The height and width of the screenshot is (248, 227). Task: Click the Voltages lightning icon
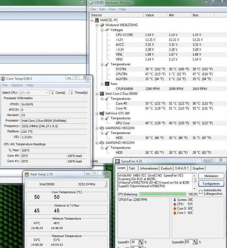pos(107,30)
